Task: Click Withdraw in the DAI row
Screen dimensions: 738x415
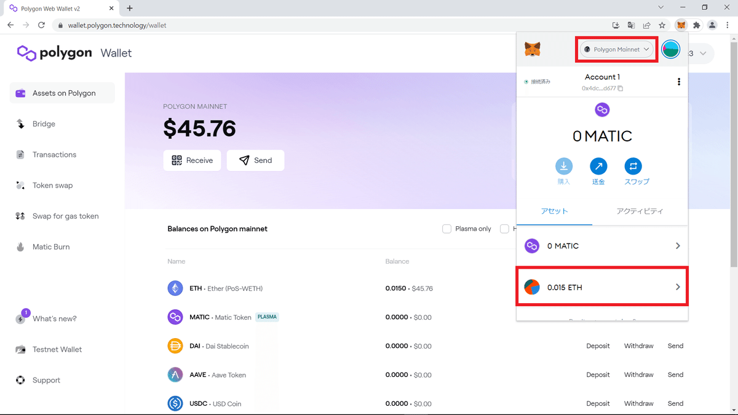Action: pyautogui.click(x=638, y=346)
